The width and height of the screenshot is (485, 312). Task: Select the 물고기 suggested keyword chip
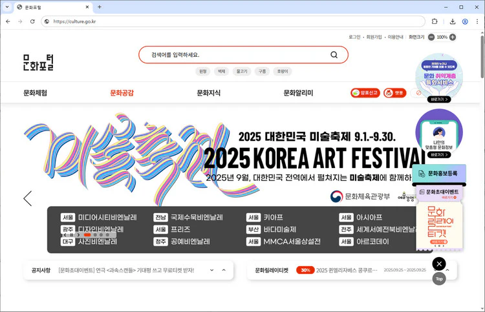(242, 71)
